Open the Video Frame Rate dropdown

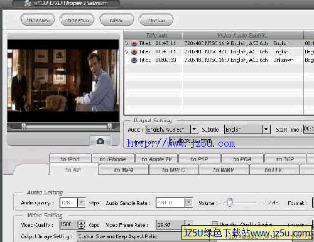click(189, 225)
